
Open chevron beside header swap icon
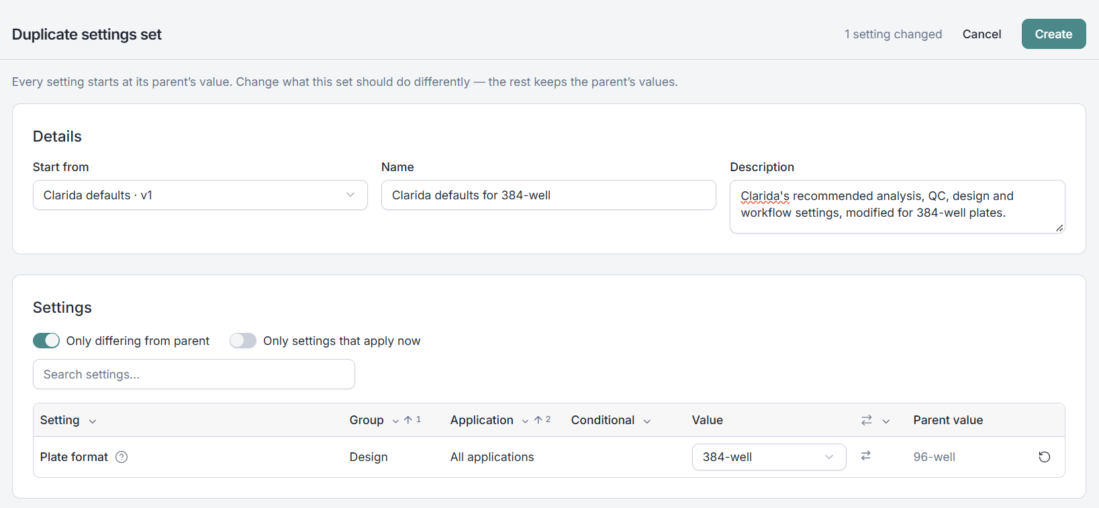[886, 421]
